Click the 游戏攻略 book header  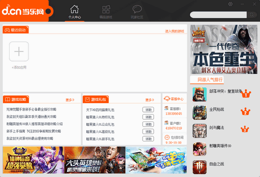pyautogui.click(x=16, y=99)
